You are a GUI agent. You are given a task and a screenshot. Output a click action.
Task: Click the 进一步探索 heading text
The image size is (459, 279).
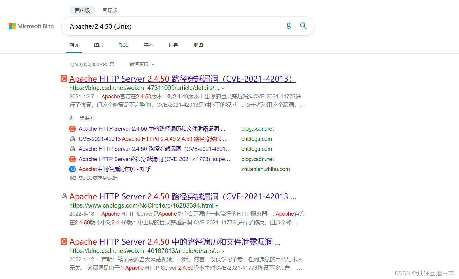pyautogui.click(x=82, y=118)
